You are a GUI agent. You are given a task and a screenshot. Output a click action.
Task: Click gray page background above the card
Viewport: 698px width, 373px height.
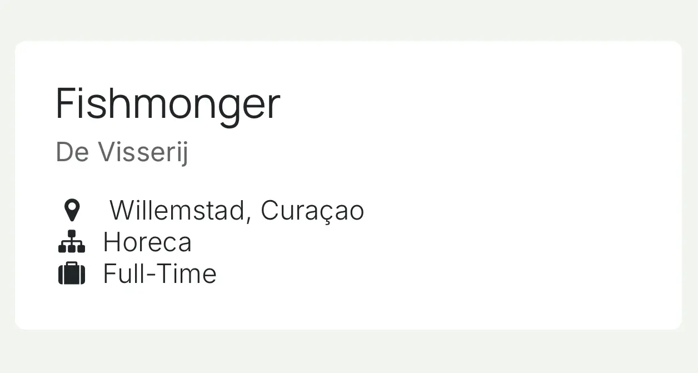pyautogui.click(x=349, y=19)
